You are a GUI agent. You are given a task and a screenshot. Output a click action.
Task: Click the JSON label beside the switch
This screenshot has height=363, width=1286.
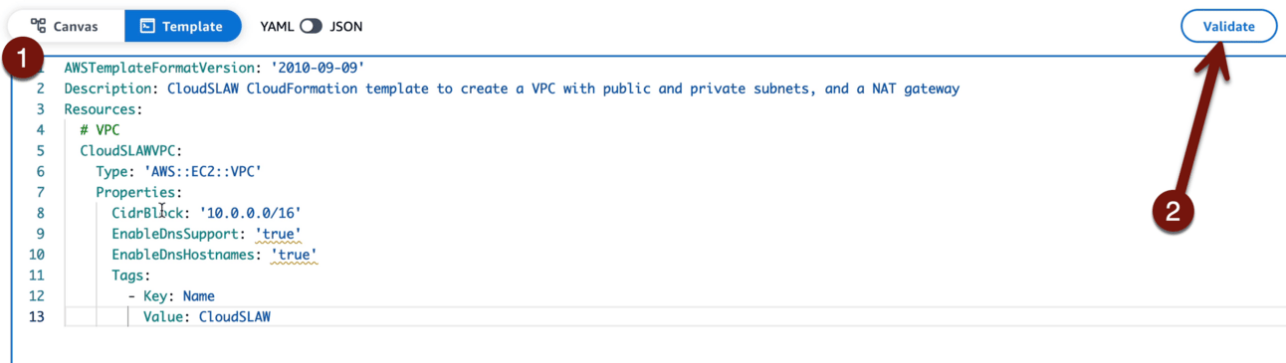(346, 26)
